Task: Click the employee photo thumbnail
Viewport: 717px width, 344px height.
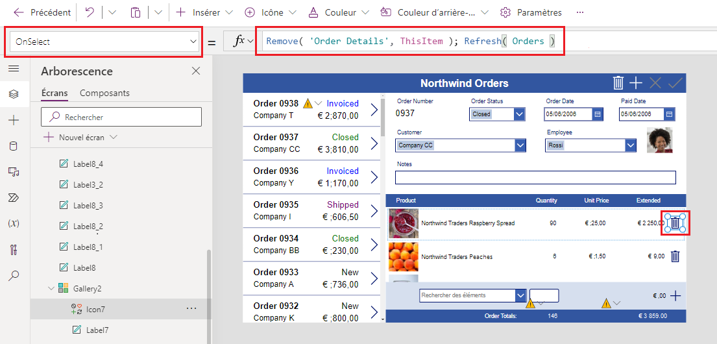Action: [660, 140]
